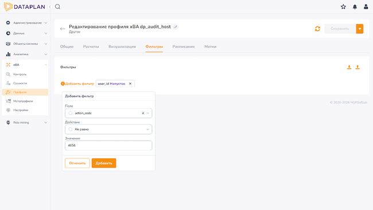373x210 pixels.
Task: Expand the Администрирование menu chevron
Action: pyautogui.click(x=46, y=23)
